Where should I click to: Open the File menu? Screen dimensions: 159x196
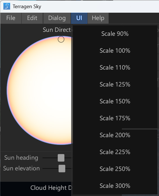point(11,18)
